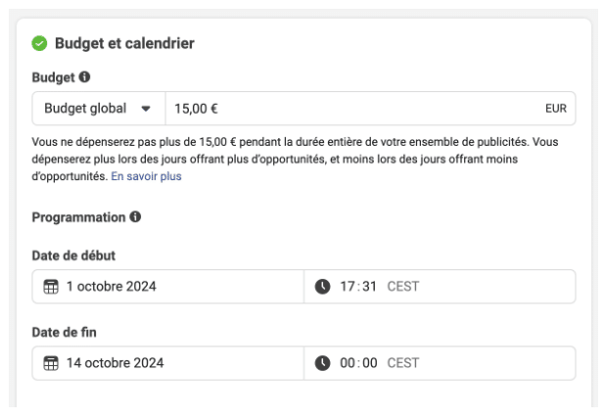Click the clock icon beside 00:00
605x418 pixels.
tap(322, 363)
